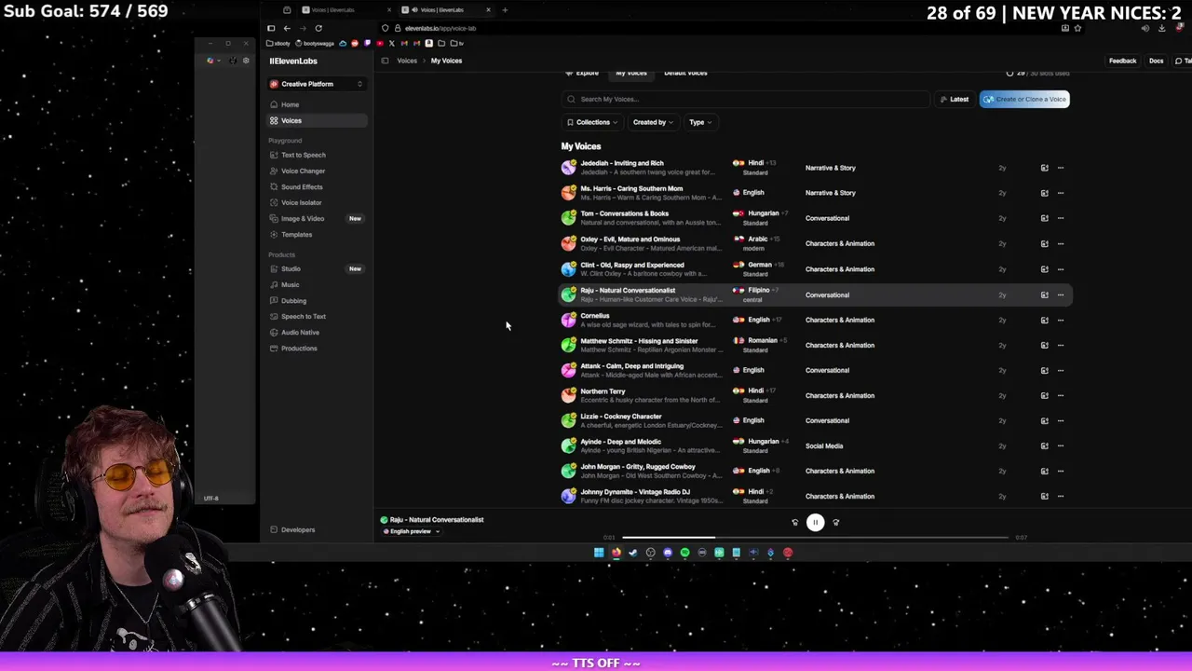Viewport: 1192px width, 671px height.
Task: Open the YouTube bookmark icon
Action: tap(380, 43)
